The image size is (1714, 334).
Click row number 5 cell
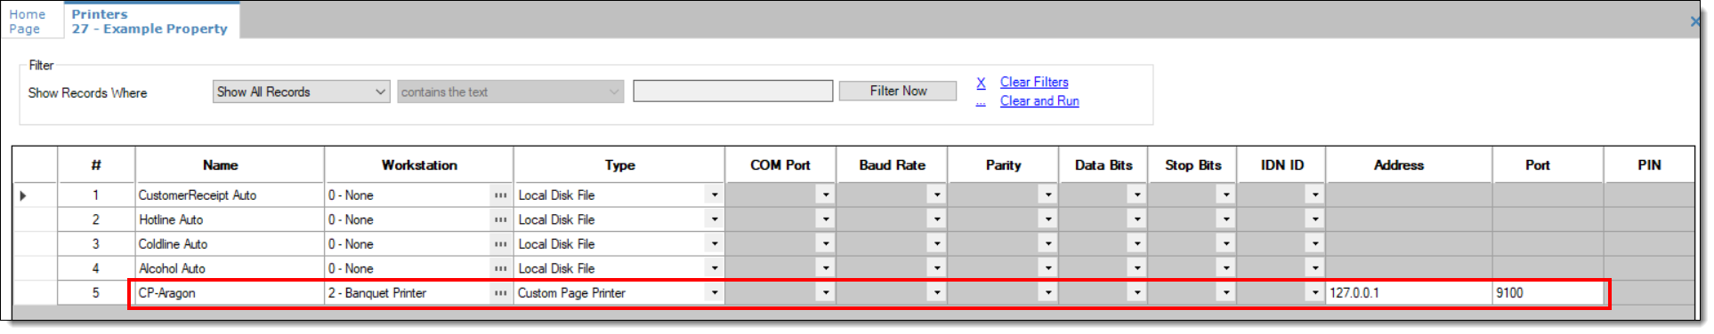[x=96, y=293]
